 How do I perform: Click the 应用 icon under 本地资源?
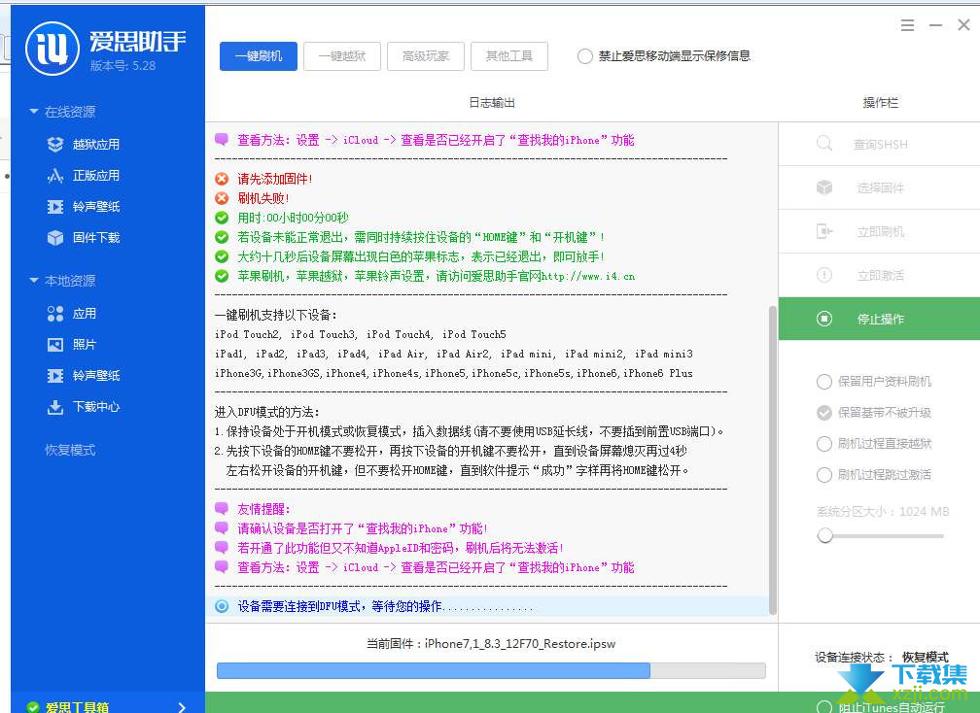click(x=55, y=314)
